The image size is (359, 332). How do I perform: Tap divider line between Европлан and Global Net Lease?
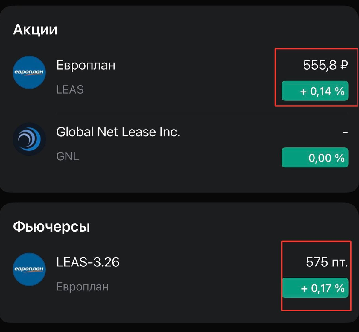pyautogui.click(x=202, y=112)
